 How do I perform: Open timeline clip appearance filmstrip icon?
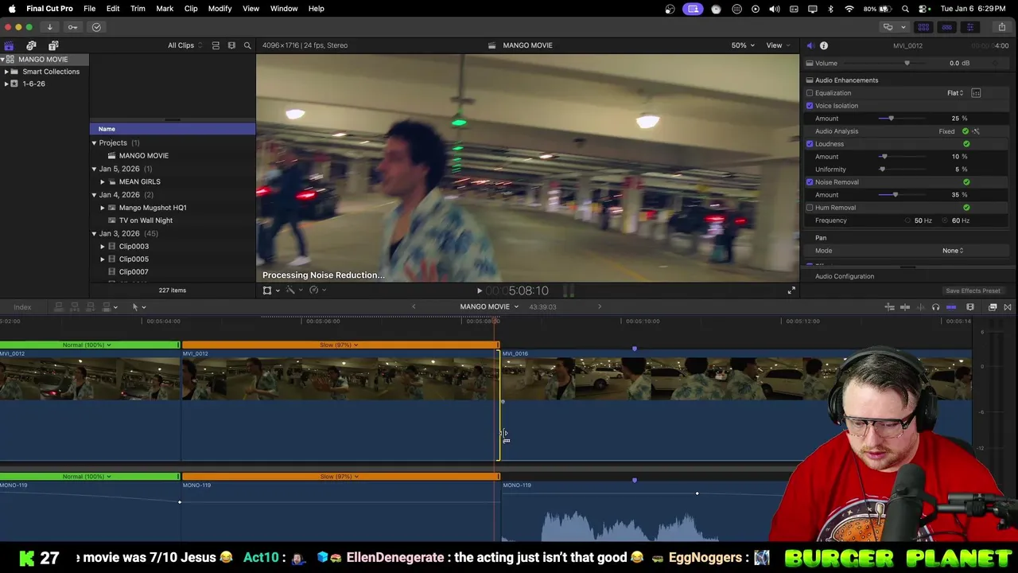970,307
